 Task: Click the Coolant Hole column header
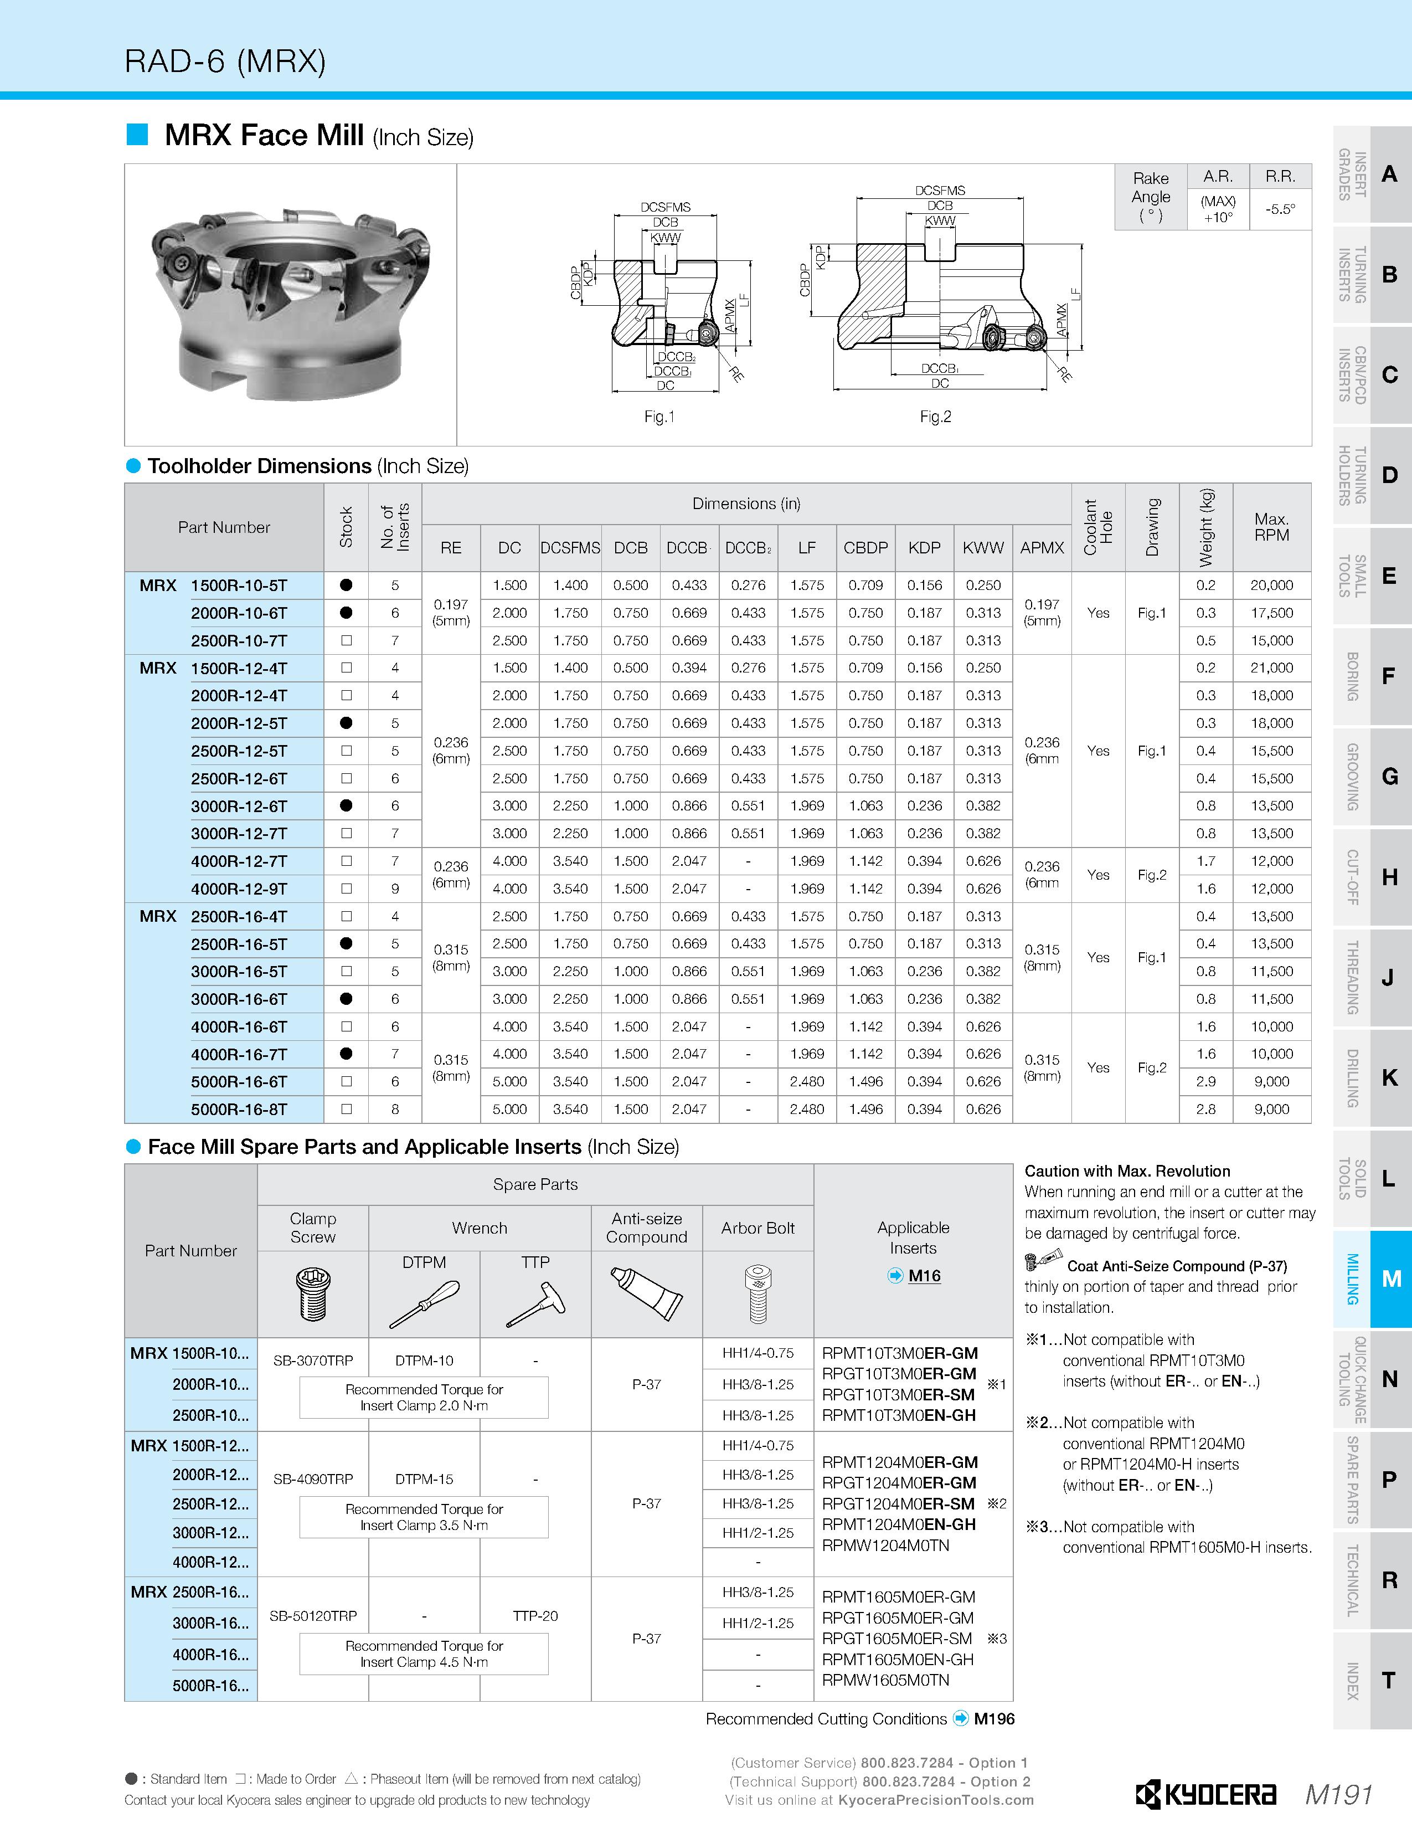(x=1099, y=527)
